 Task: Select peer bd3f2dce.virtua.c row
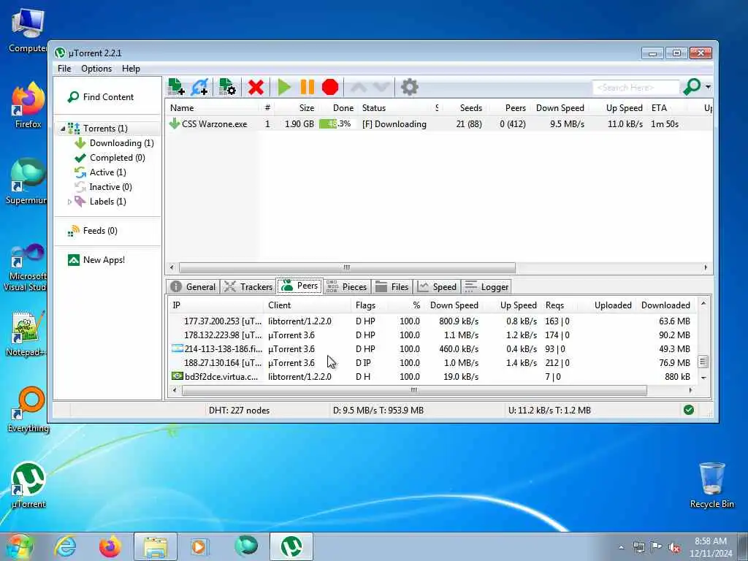(x=432, y=377)
